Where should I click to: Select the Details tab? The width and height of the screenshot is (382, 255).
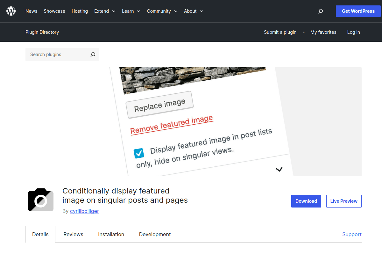coord(40,234)
